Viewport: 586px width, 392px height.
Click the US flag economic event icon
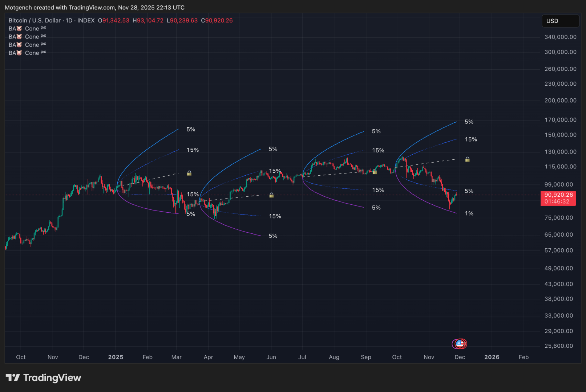click(460, 343)
